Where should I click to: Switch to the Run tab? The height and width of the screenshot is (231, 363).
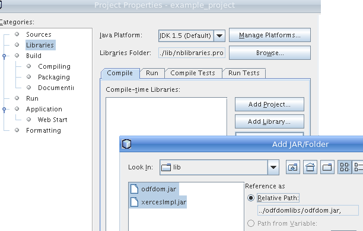pos(152,73)
